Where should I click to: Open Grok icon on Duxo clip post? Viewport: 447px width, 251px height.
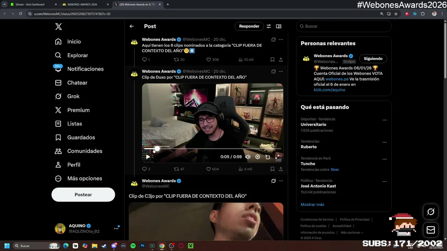[x=273, y=71]
